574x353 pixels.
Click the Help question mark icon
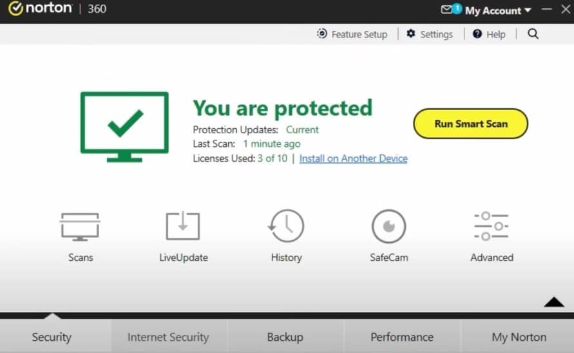tap(477, 33)
